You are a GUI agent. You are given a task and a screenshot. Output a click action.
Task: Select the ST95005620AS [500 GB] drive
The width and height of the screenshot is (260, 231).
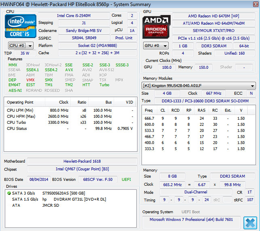point(63,193)
